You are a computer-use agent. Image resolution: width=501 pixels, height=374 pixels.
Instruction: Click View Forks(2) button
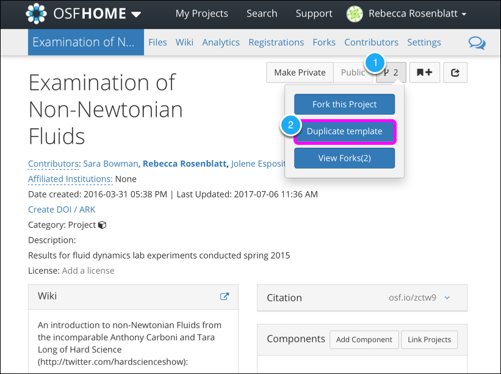344,158
